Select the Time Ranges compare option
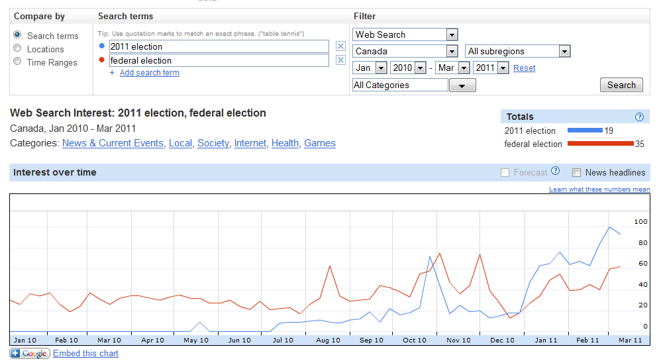The height and width of the screenshot is (363, 661). click(17, 61)
